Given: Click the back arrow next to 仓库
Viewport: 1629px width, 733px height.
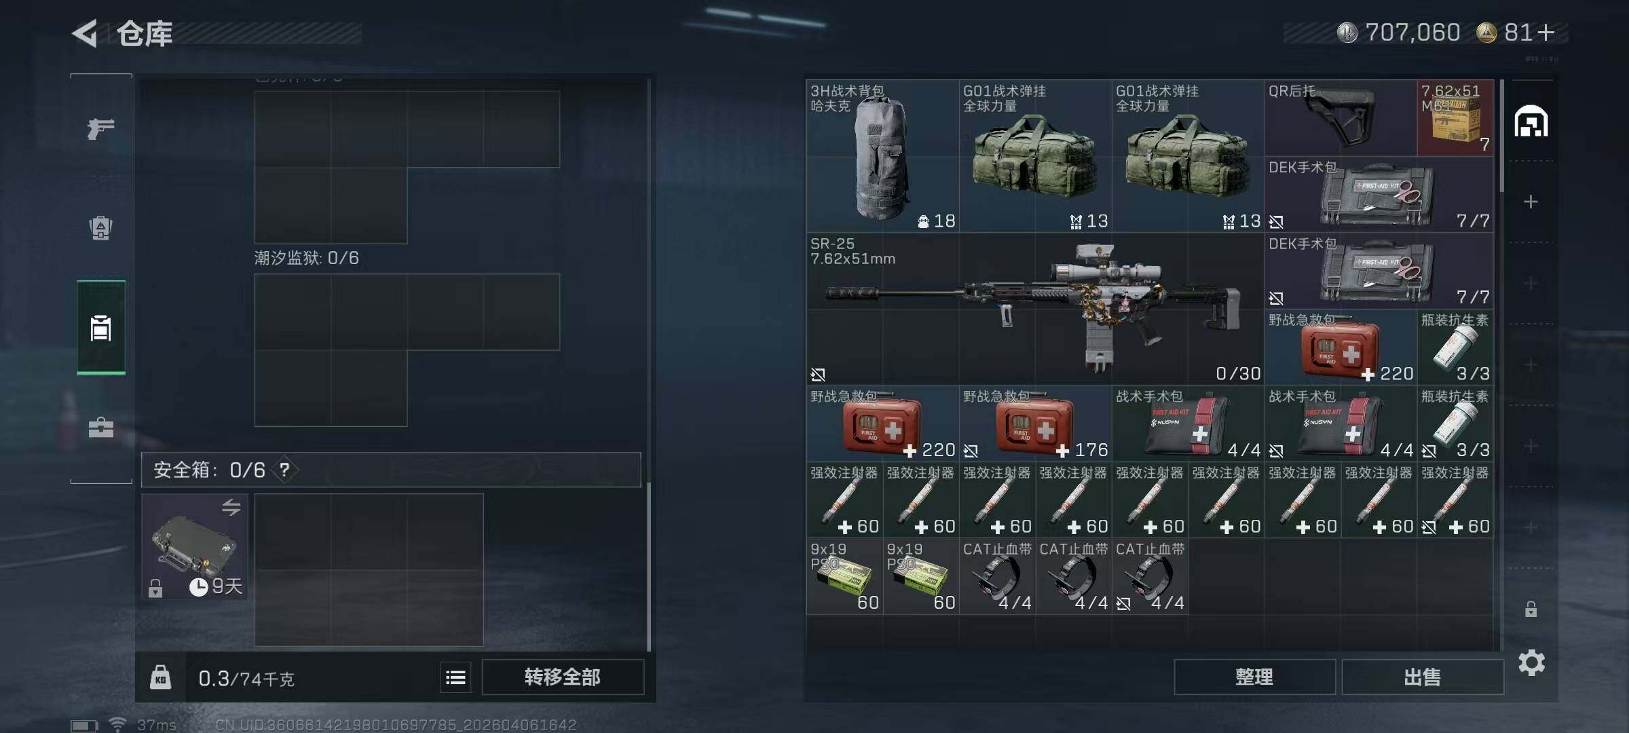Looking at the screenshot, I should click(86, 33).
